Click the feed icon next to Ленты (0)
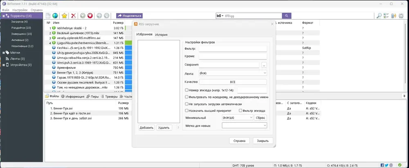The image size is (409, 168). [x=7, y=59]
